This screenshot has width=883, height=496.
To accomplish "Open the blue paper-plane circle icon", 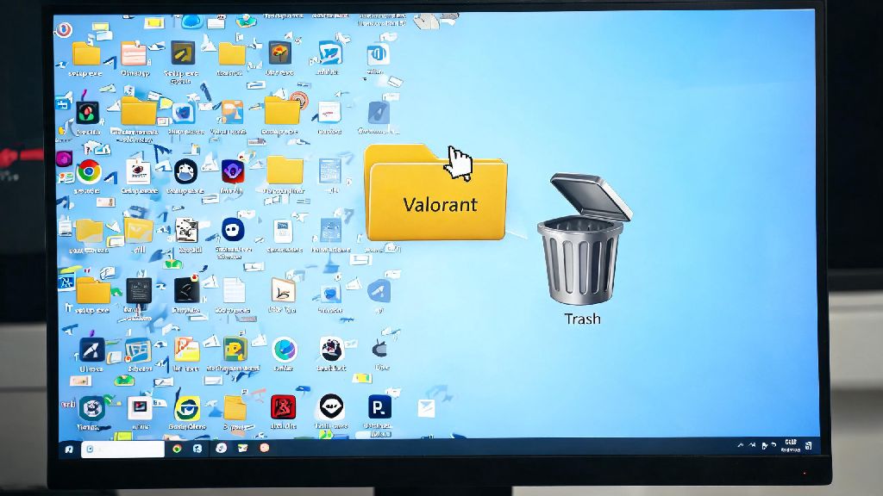I will tap(379, 291).
